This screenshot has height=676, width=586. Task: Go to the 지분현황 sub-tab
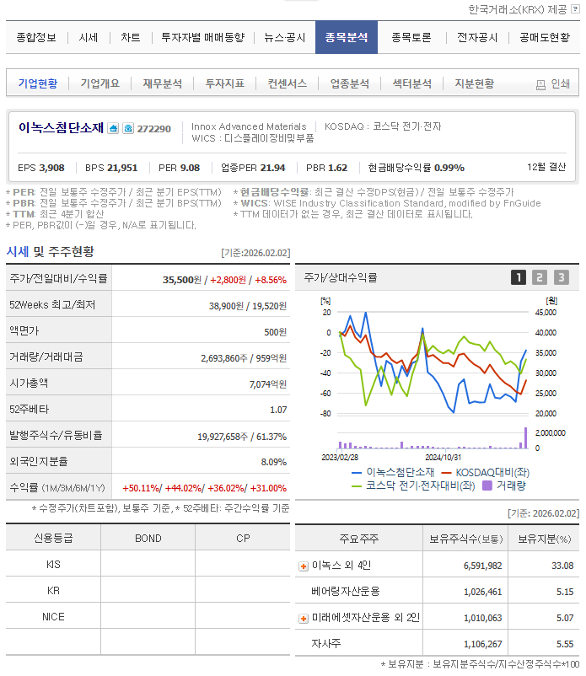[x=475, y=83]
